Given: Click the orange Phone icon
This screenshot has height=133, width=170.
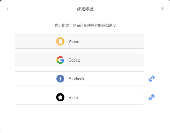Looking at the screenshot, I should click(x=60, y=41).
